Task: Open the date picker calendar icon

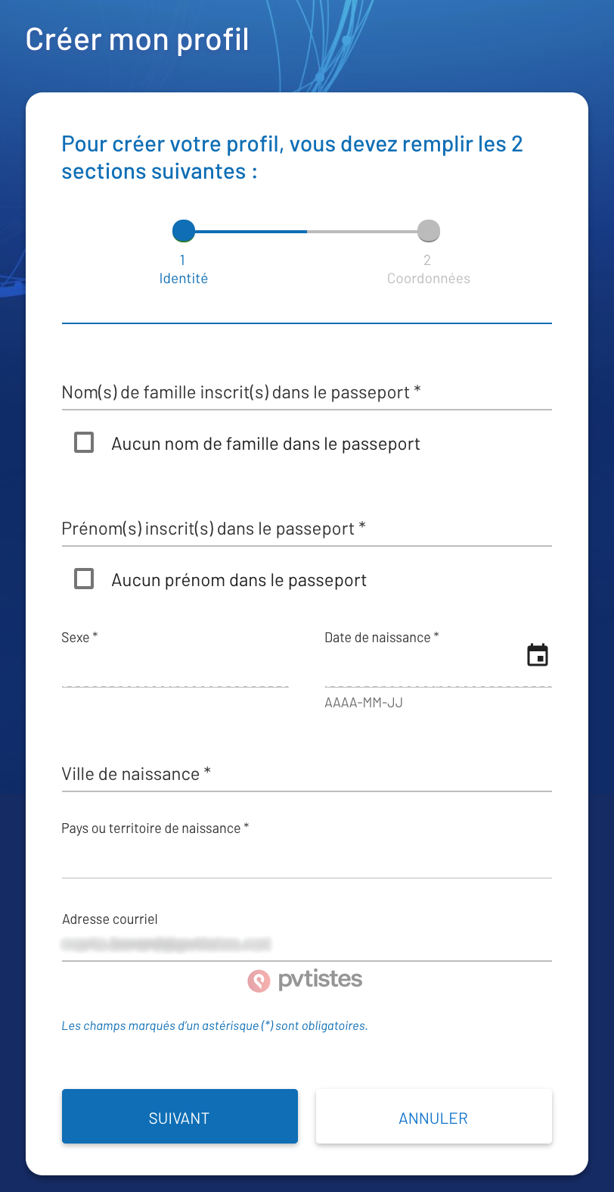Action: tap(538, 655)
